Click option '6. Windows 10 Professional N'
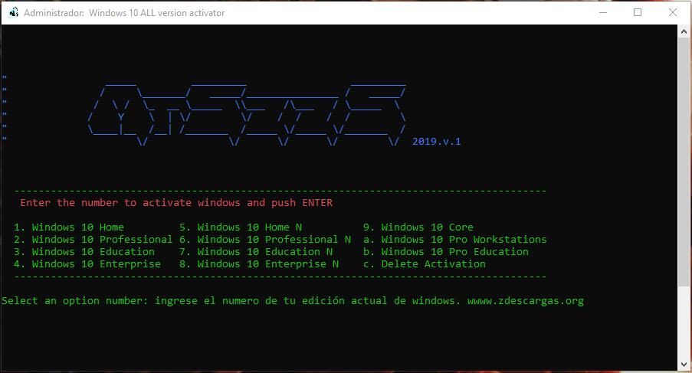Viewport: 692px width, 373px height. click(265, 240)
